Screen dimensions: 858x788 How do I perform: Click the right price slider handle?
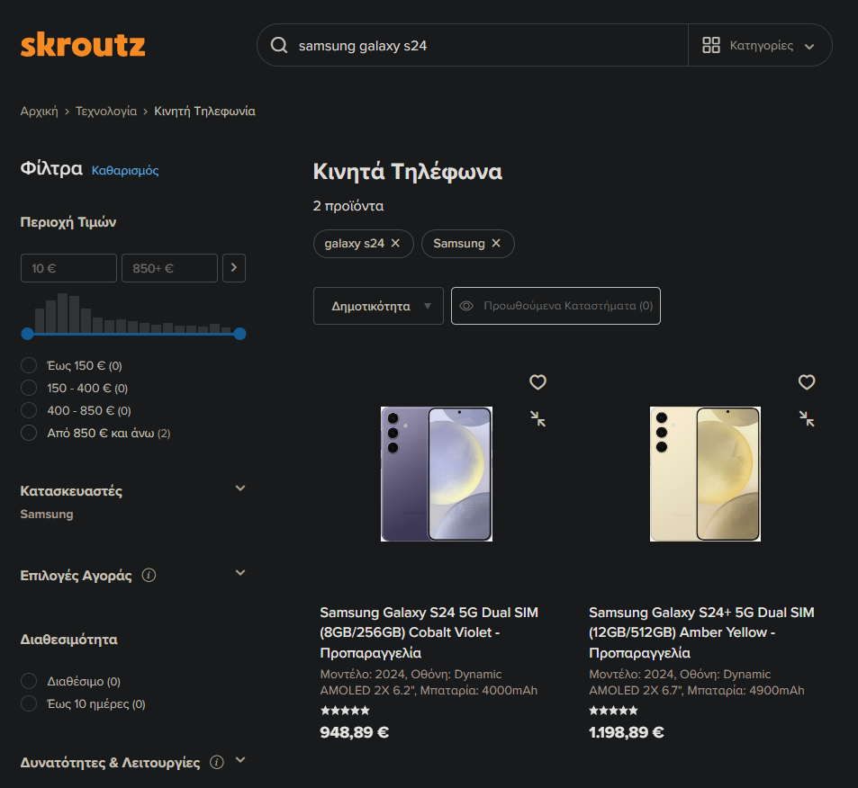coord(239,334)
